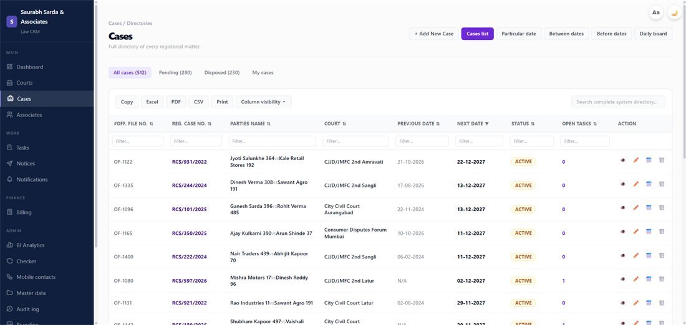Click open tasks count 1 for OF-1080

pos(564,281)
